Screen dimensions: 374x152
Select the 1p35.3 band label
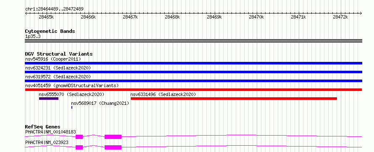click(x=33, y=36)
